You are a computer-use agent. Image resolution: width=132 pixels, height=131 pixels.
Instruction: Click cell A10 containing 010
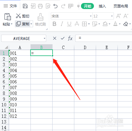[x=20, y=104]
